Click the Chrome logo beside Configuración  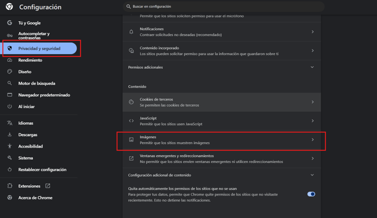point(9,7)
